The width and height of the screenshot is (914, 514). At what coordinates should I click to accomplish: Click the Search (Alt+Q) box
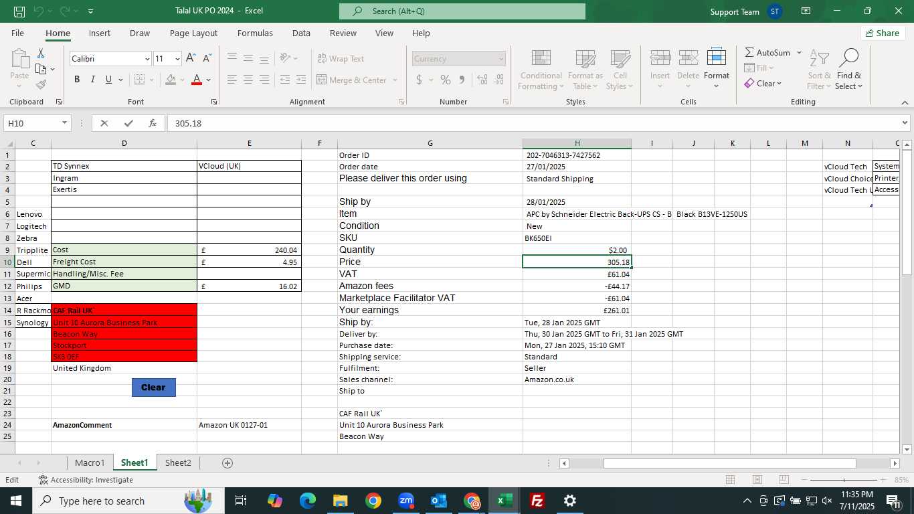(462, 11)
